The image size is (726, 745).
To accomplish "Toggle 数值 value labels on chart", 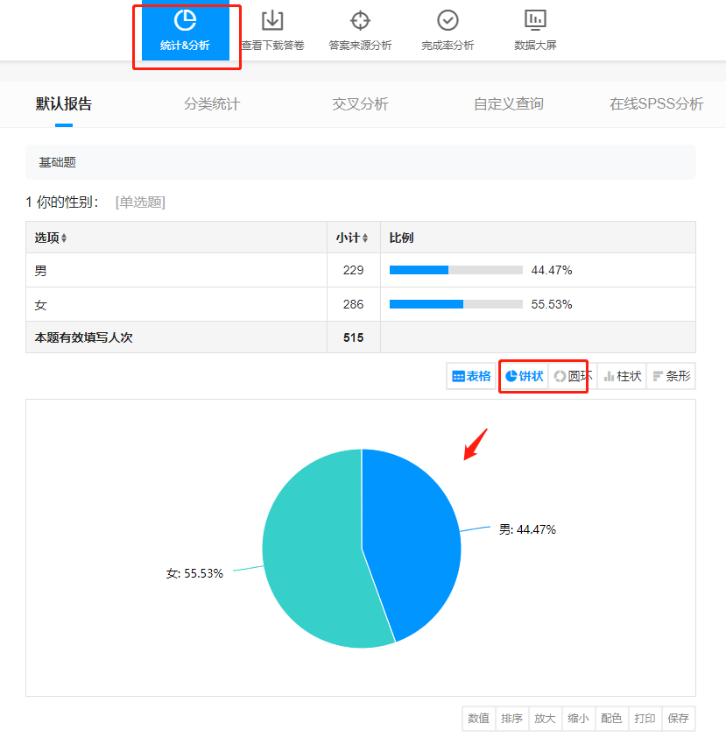I will [x=478, y=718].
